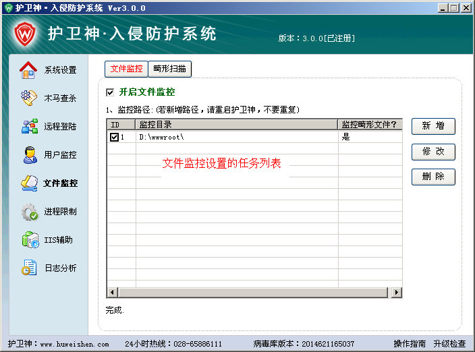Click the red shield logo in the header
475x352 pixels.
25,34
